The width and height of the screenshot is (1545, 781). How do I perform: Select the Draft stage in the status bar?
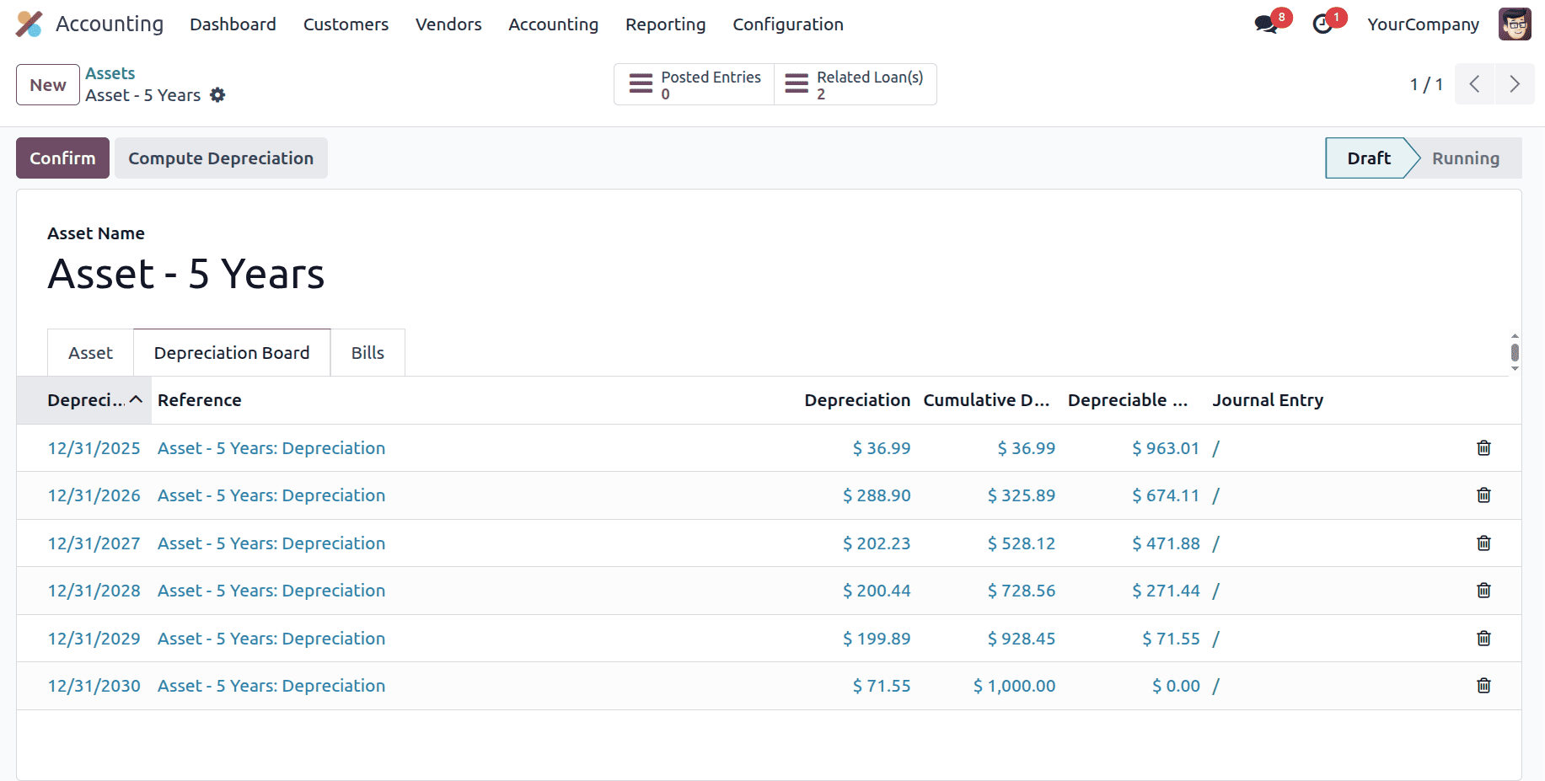(x=1368, y=158)
